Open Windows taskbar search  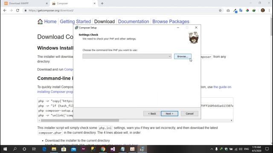[15, 149]
